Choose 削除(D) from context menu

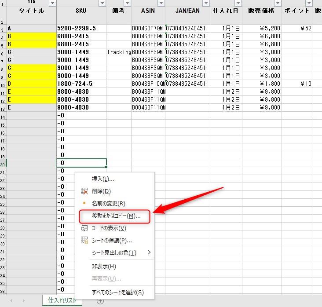(x=115, y=191)
